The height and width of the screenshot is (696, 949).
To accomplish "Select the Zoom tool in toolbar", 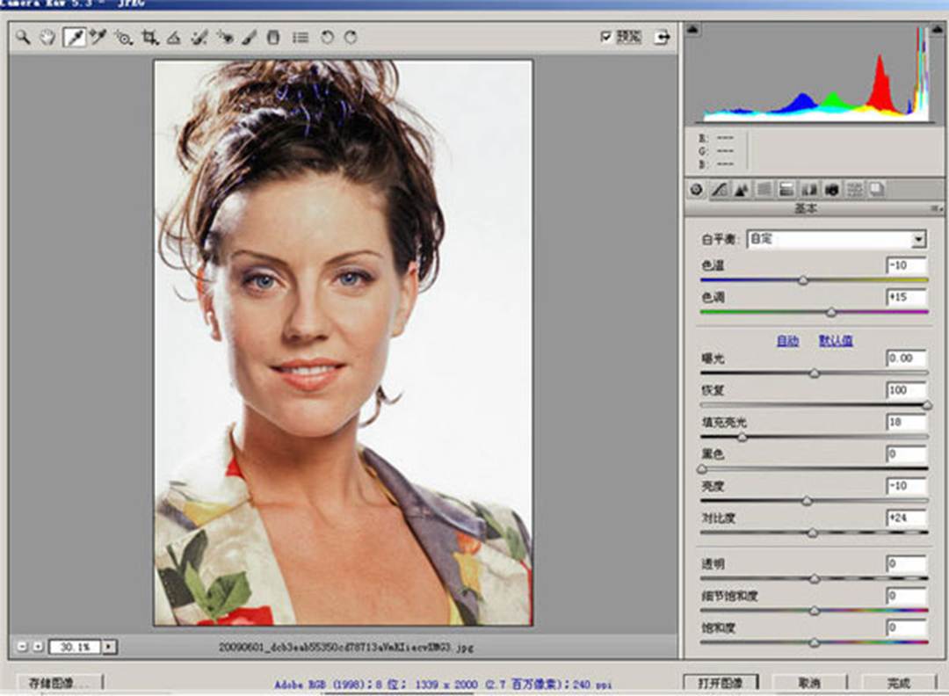I will (23, 38).
